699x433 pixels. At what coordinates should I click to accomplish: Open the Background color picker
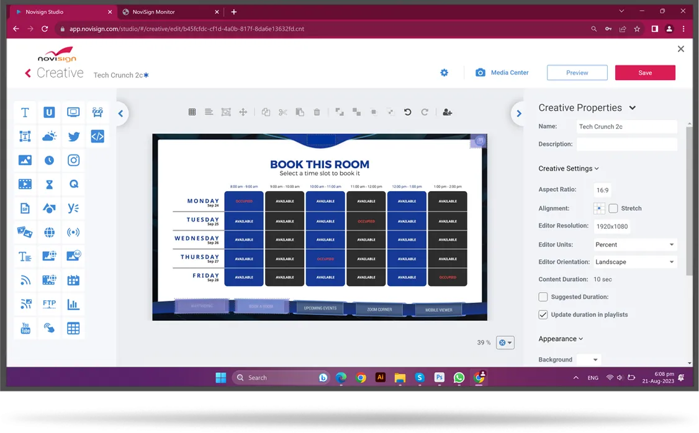(x=589, y=360)
